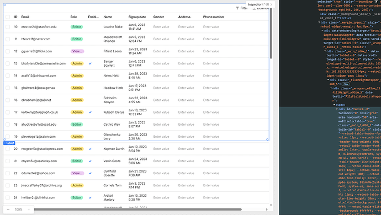Check the row checkbox for ID 16
Screen dimensions: 381x215
8,100
